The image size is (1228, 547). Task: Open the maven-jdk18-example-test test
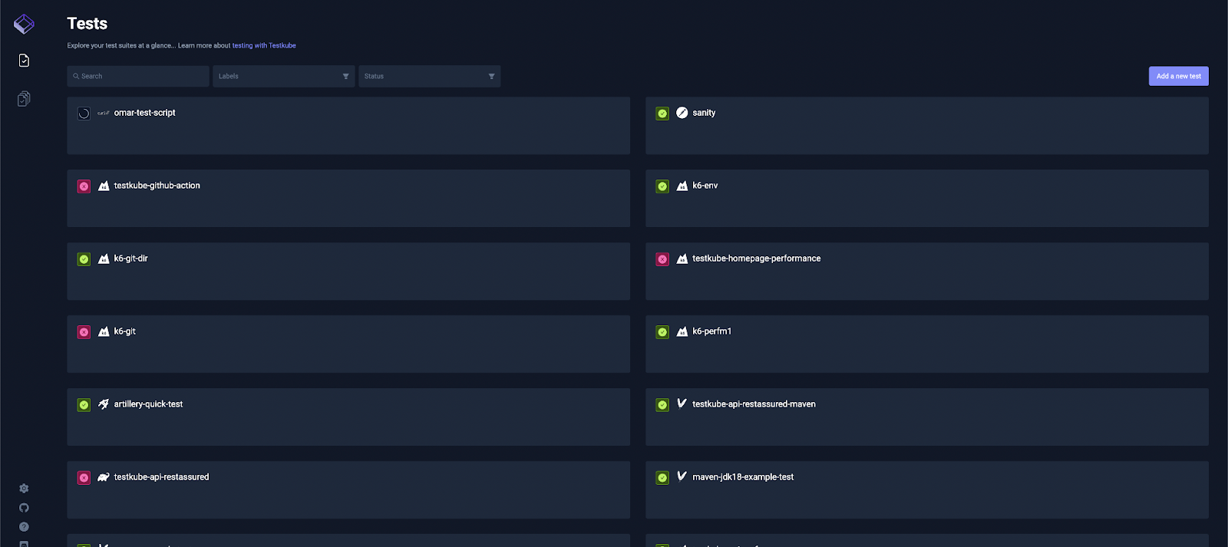pyautogui.click(x=926, y=489)
